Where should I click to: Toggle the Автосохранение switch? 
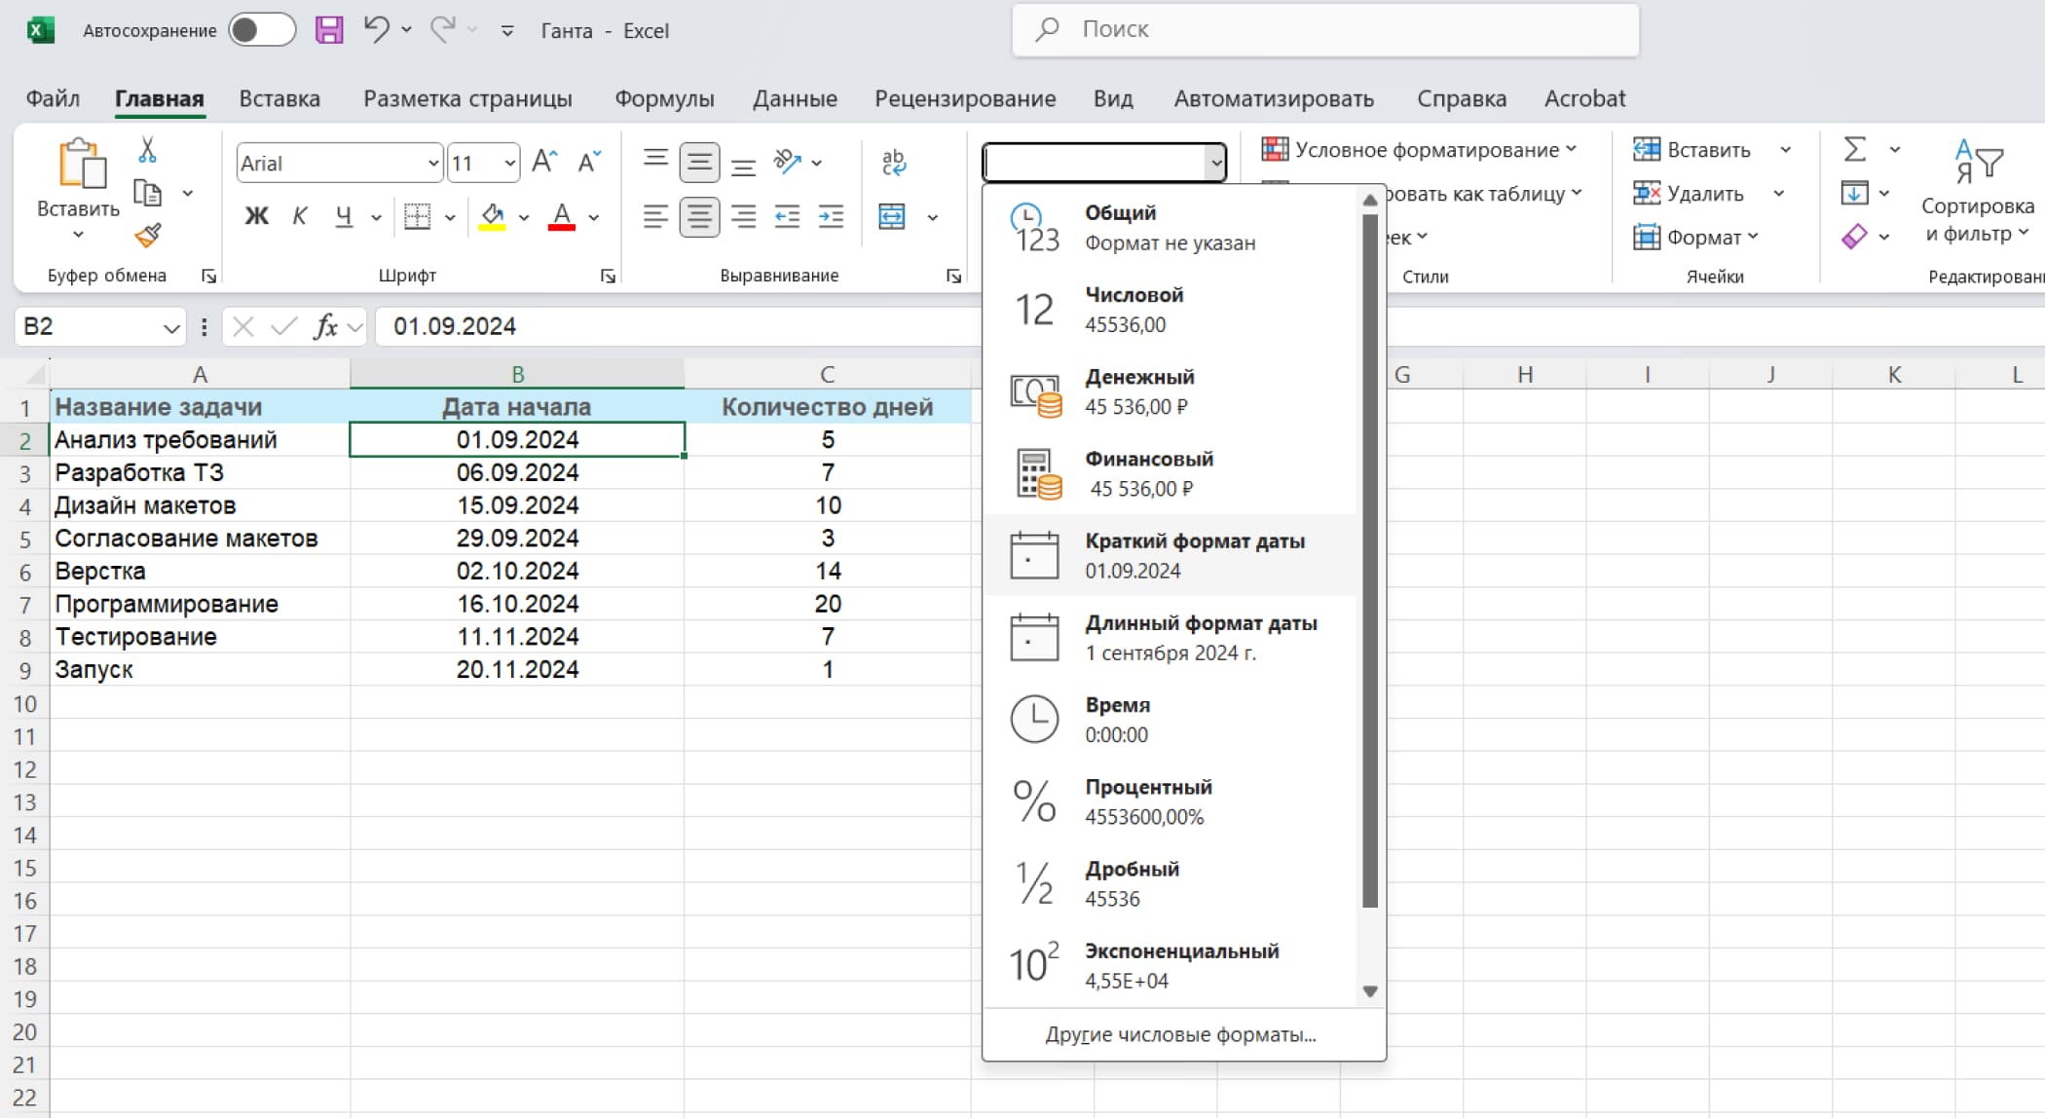pos(262,30)
